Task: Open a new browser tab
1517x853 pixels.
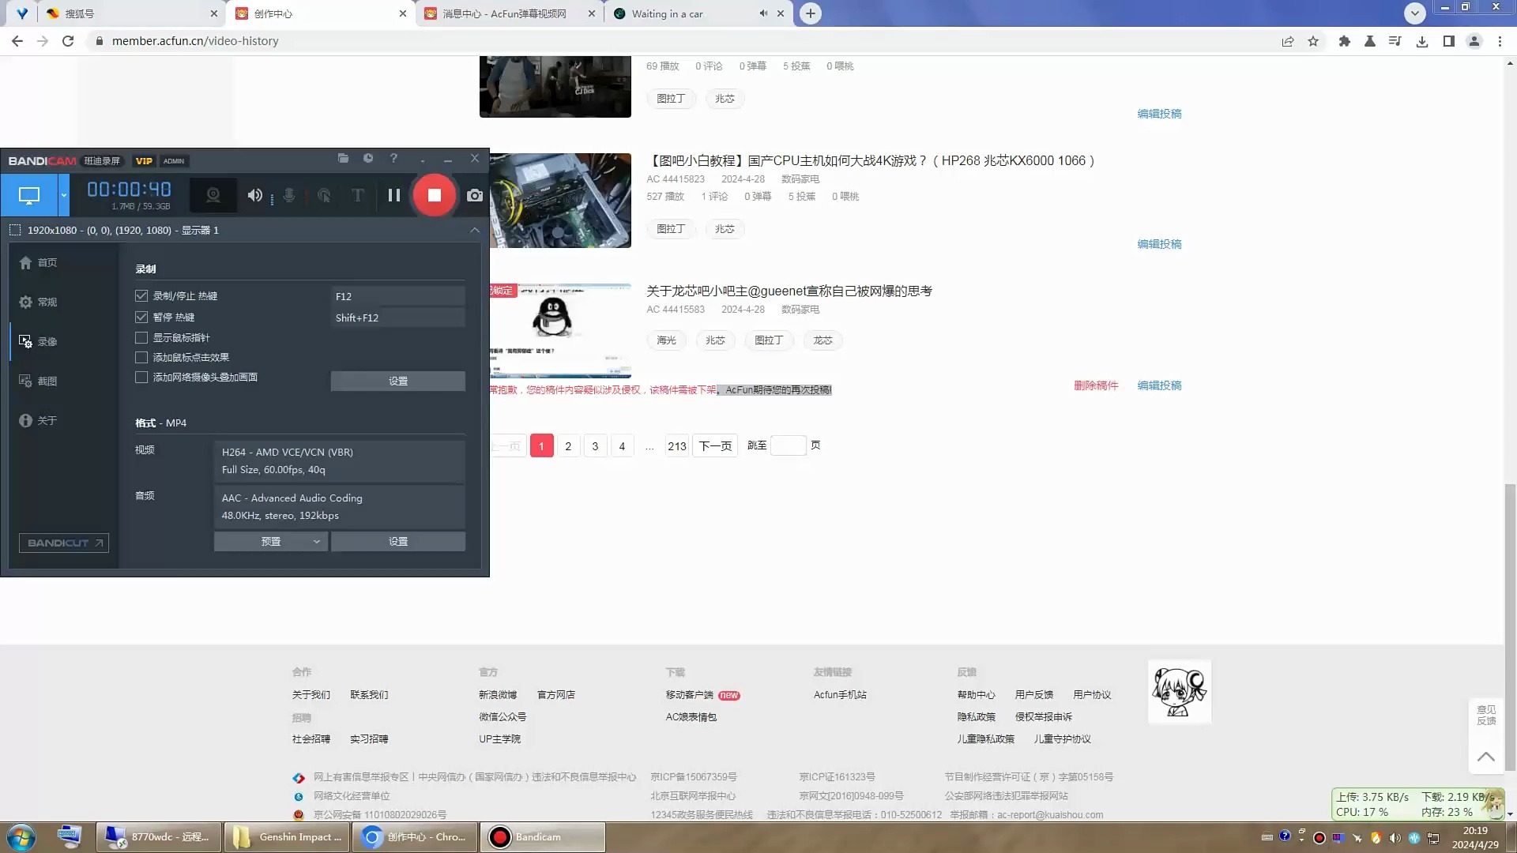Action: [x=811, y=13]
